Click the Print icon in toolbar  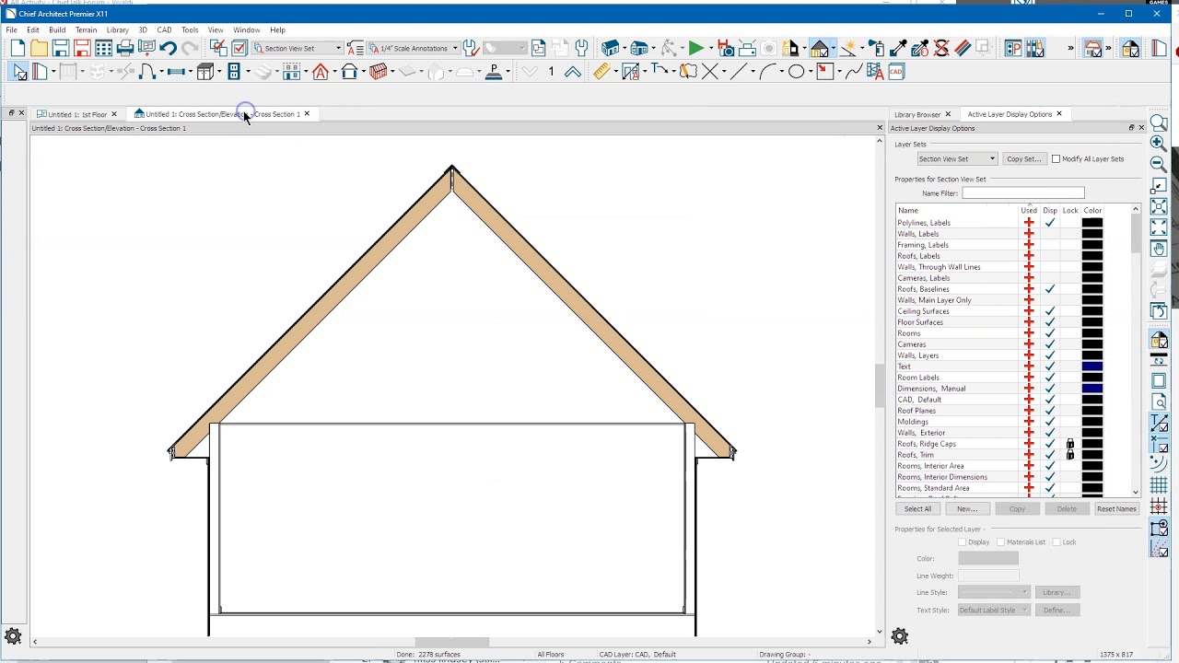[125, 49]
